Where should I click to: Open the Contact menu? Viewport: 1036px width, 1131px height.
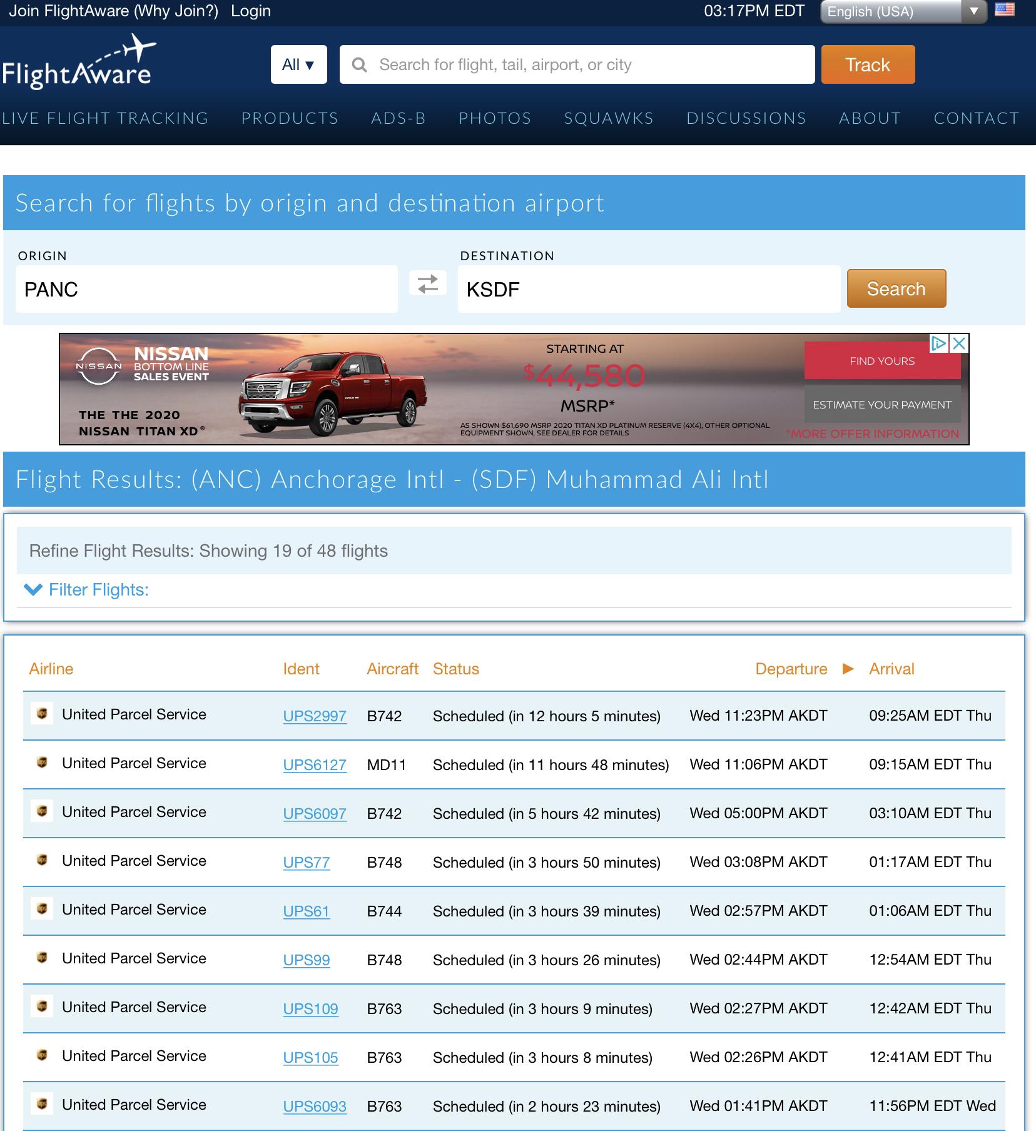click(976, 118)
